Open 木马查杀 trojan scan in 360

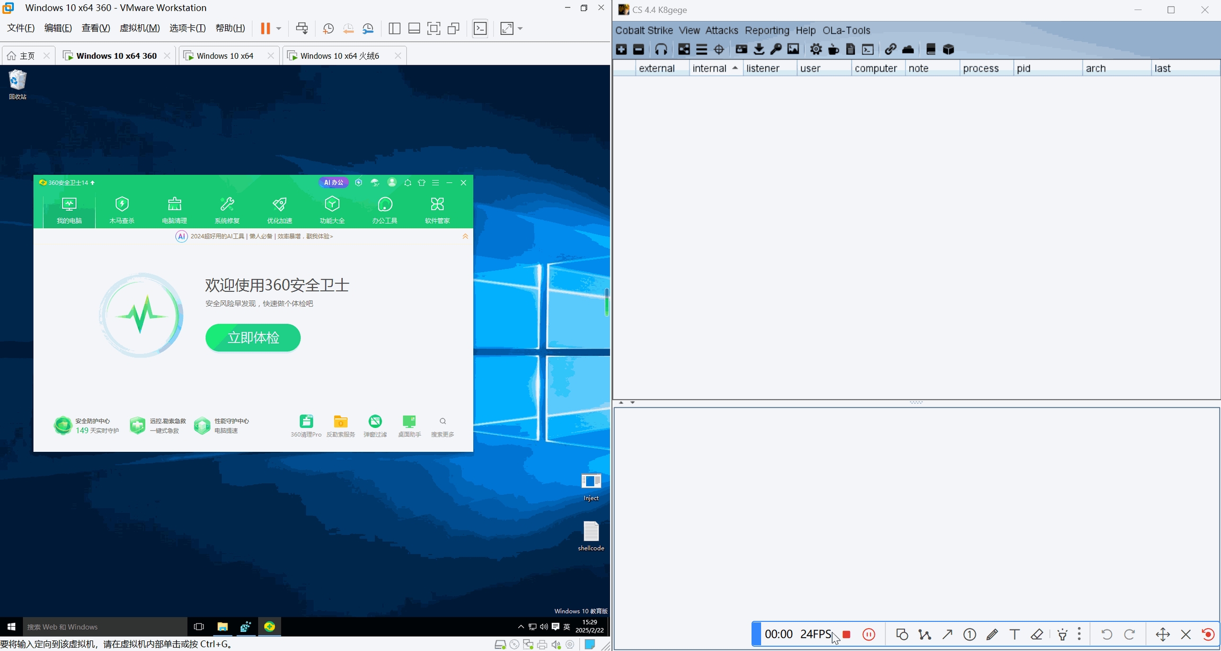tap(122, 210)
